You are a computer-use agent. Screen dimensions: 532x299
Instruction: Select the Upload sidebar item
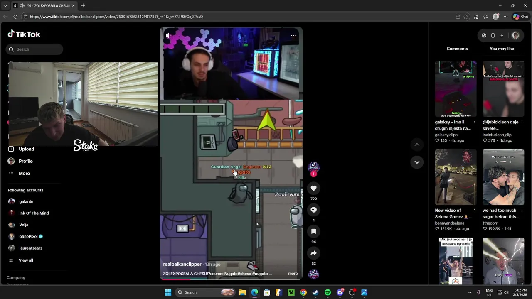coord(26,149)
